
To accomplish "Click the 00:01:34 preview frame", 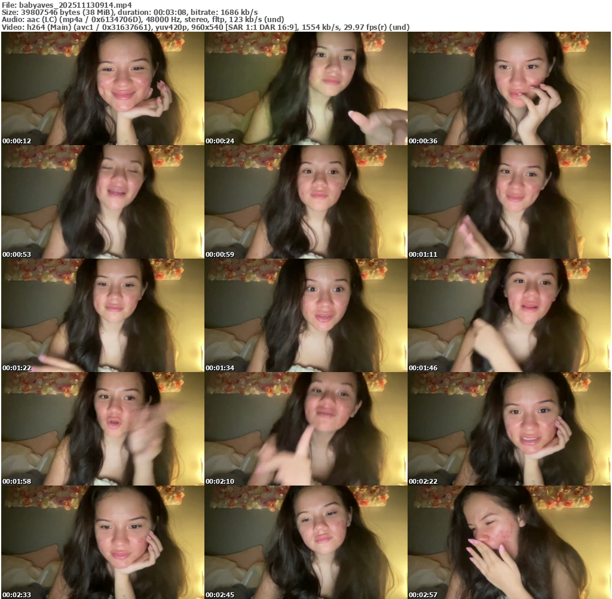I will (305, 315).
